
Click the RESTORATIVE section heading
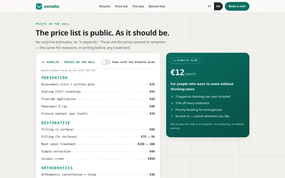[x=56, y=123]
